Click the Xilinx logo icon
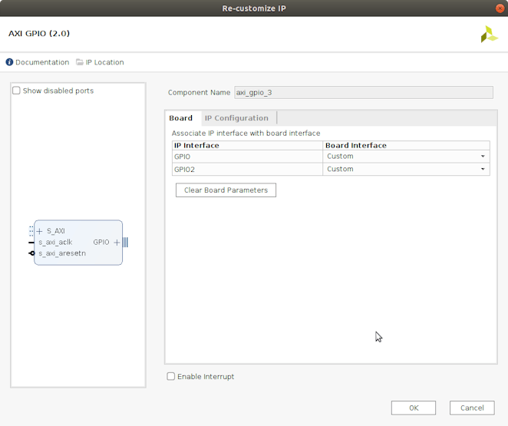Viewport: 508px width, 426px height. [x=489, y=35]
